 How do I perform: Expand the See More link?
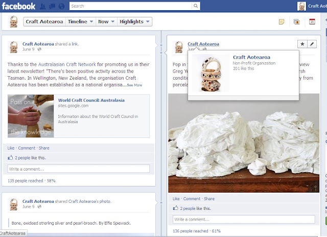[x=134, y=85]
